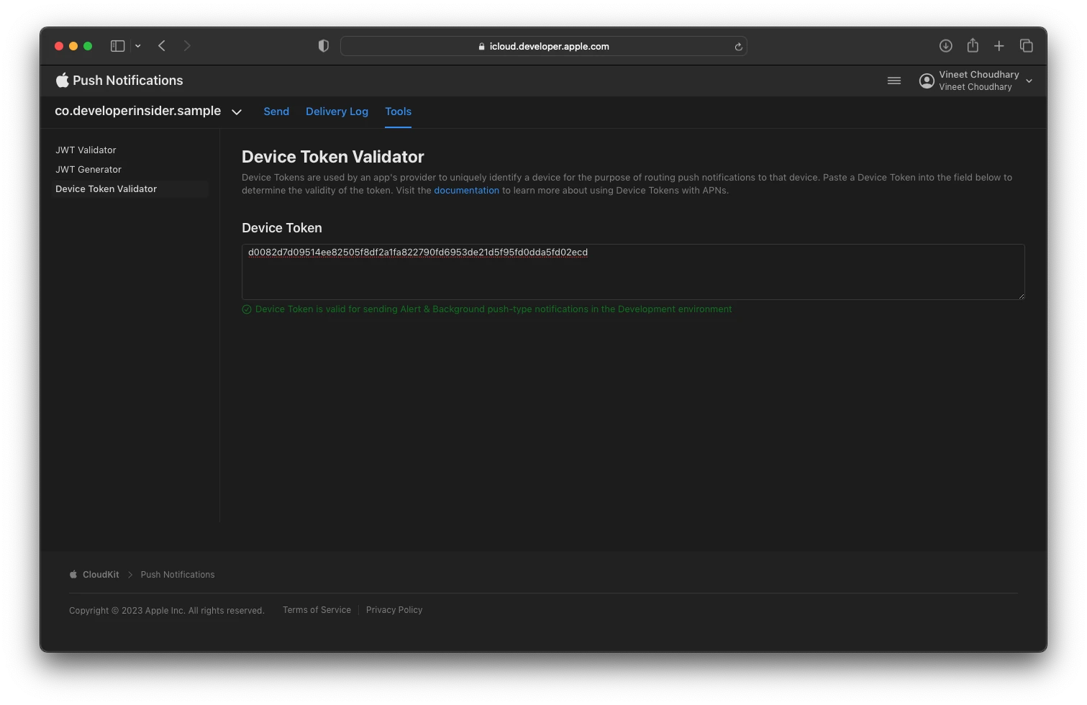
Task: Expand the co.developerinsider.sample app selector chevron
Action: (x=237, y=112)
